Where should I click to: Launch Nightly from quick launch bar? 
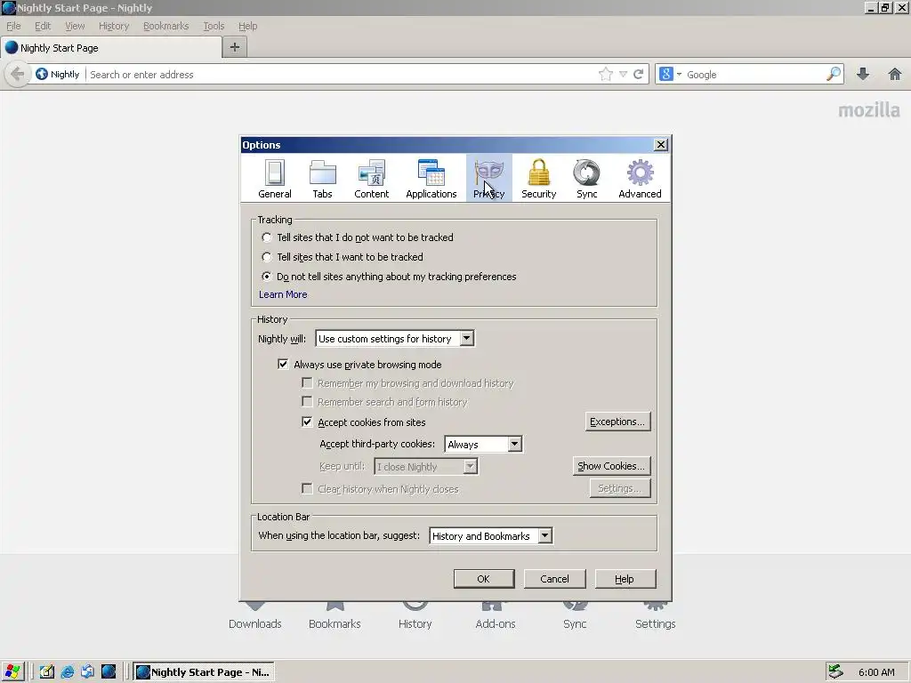click(109, 672)
